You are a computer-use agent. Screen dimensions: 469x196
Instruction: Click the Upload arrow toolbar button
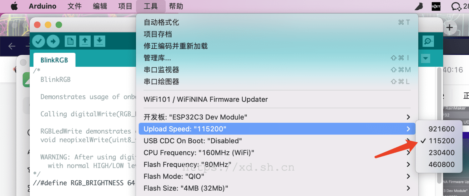[53, 41]
